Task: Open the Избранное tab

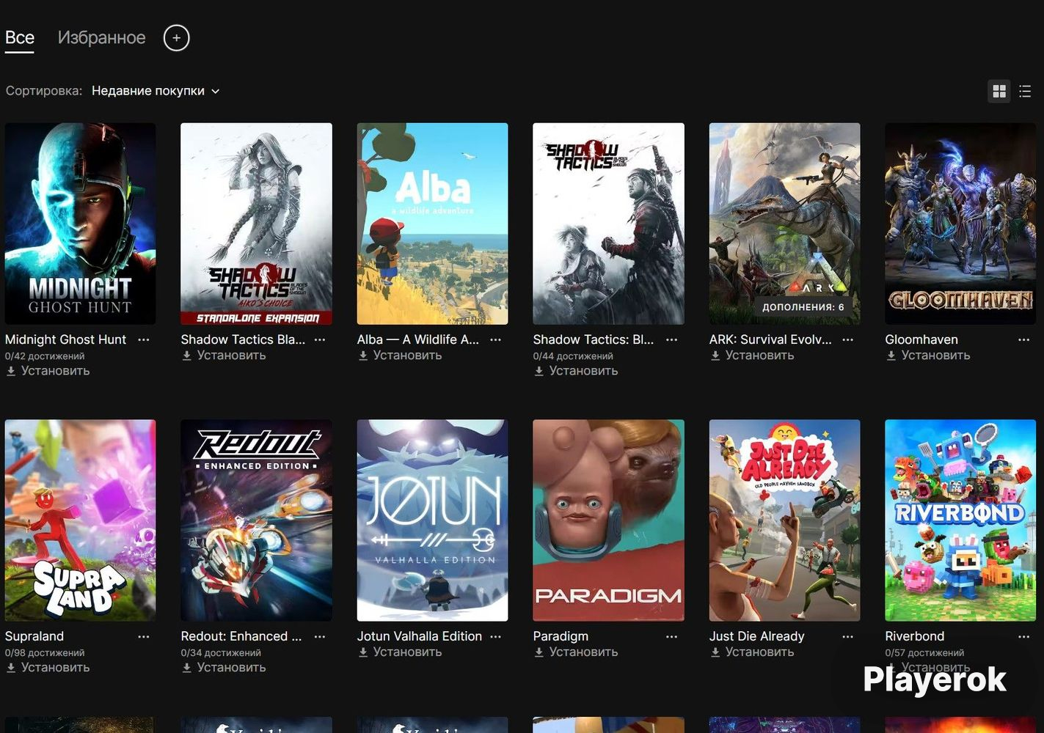Action: click(x=101, y=37)
